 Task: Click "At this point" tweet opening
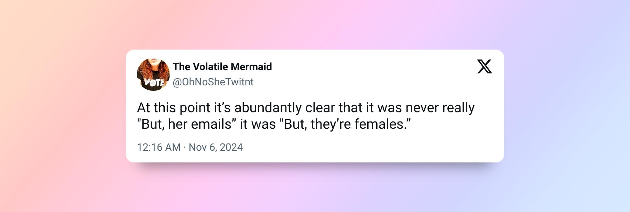pos(174,108)
